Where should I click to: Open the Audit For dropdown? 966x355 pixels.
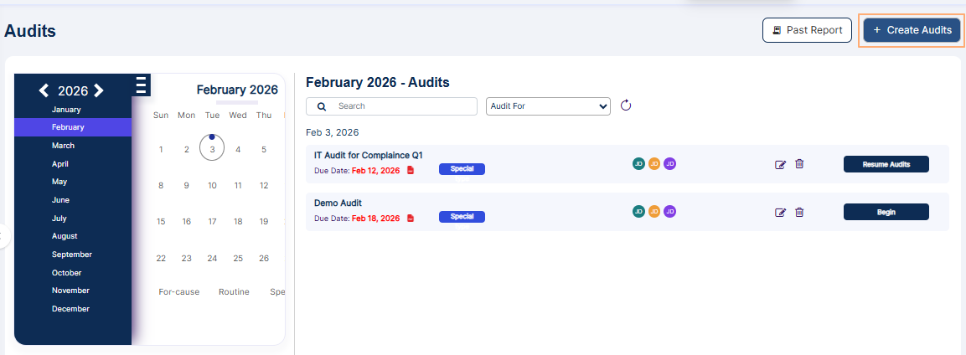548,105
